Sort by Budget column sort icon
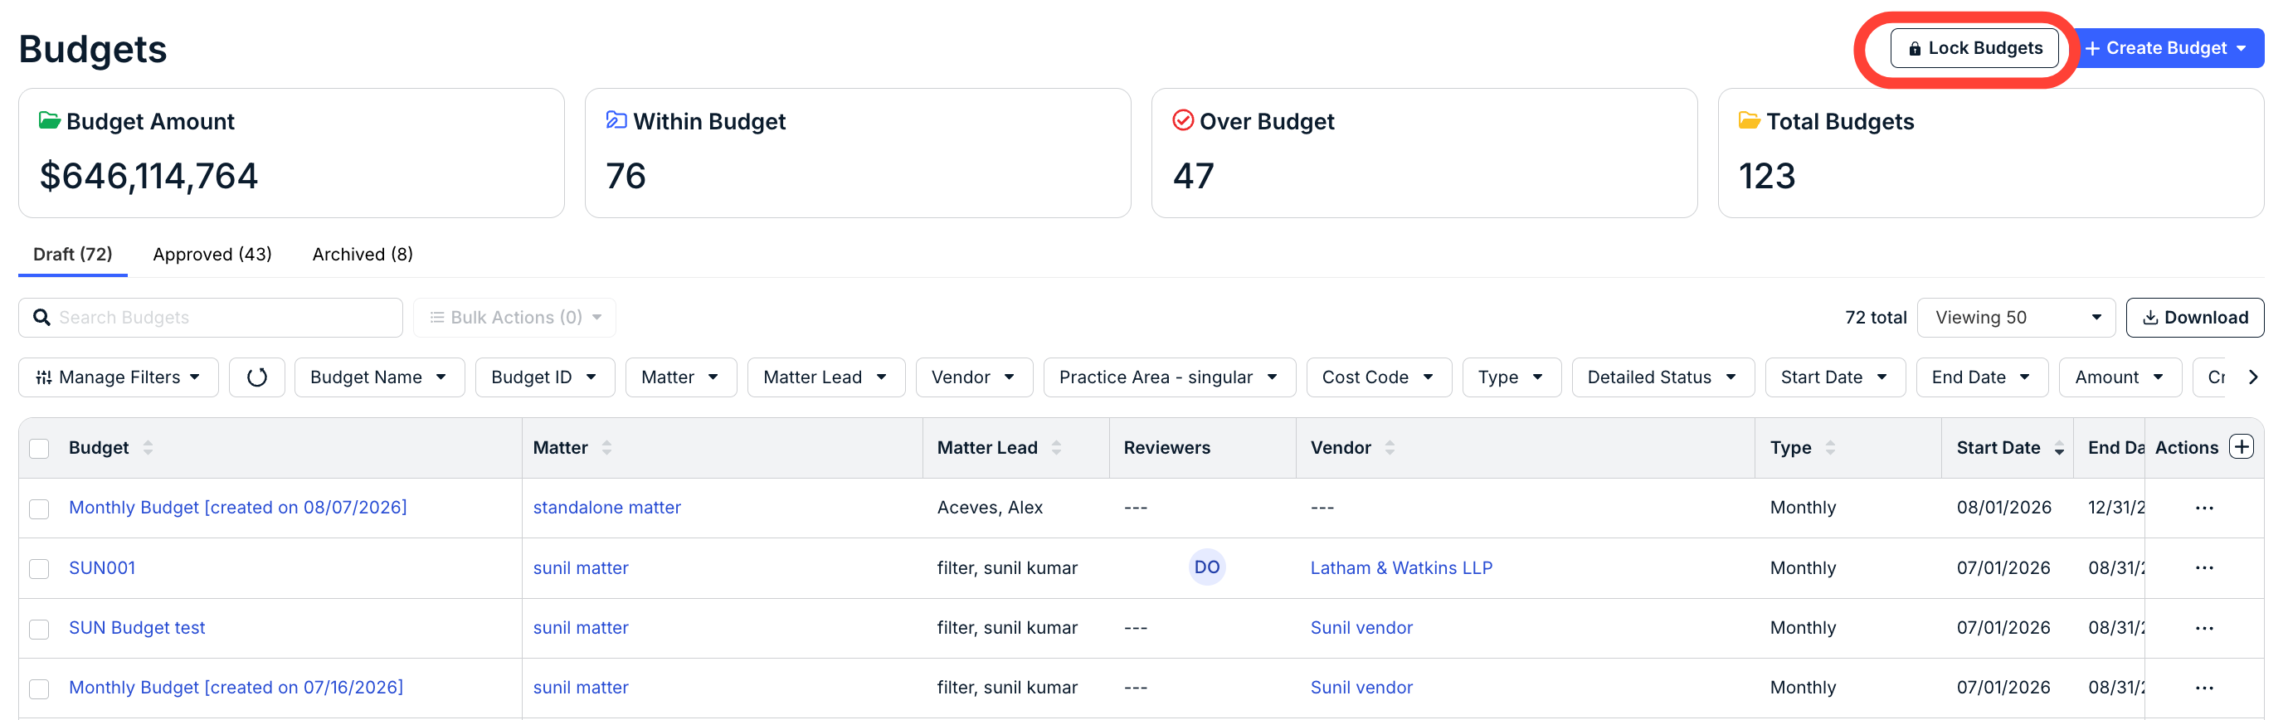This screenshot has width=2288, height=720. pos(148,447)
